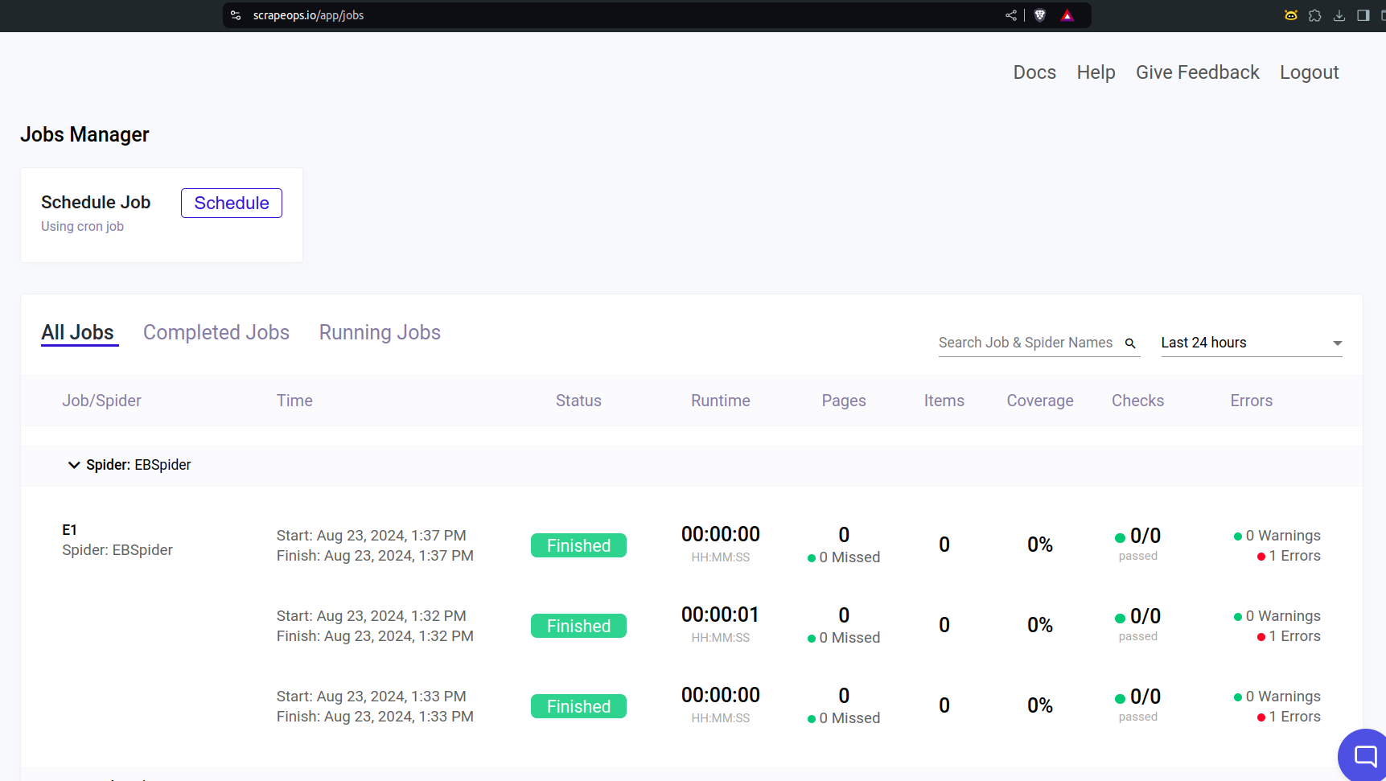The width and height of the screenshot is (1386, 781).
Task: Open the browser extensions puzzle icon
Action: tap(1315, 15)
